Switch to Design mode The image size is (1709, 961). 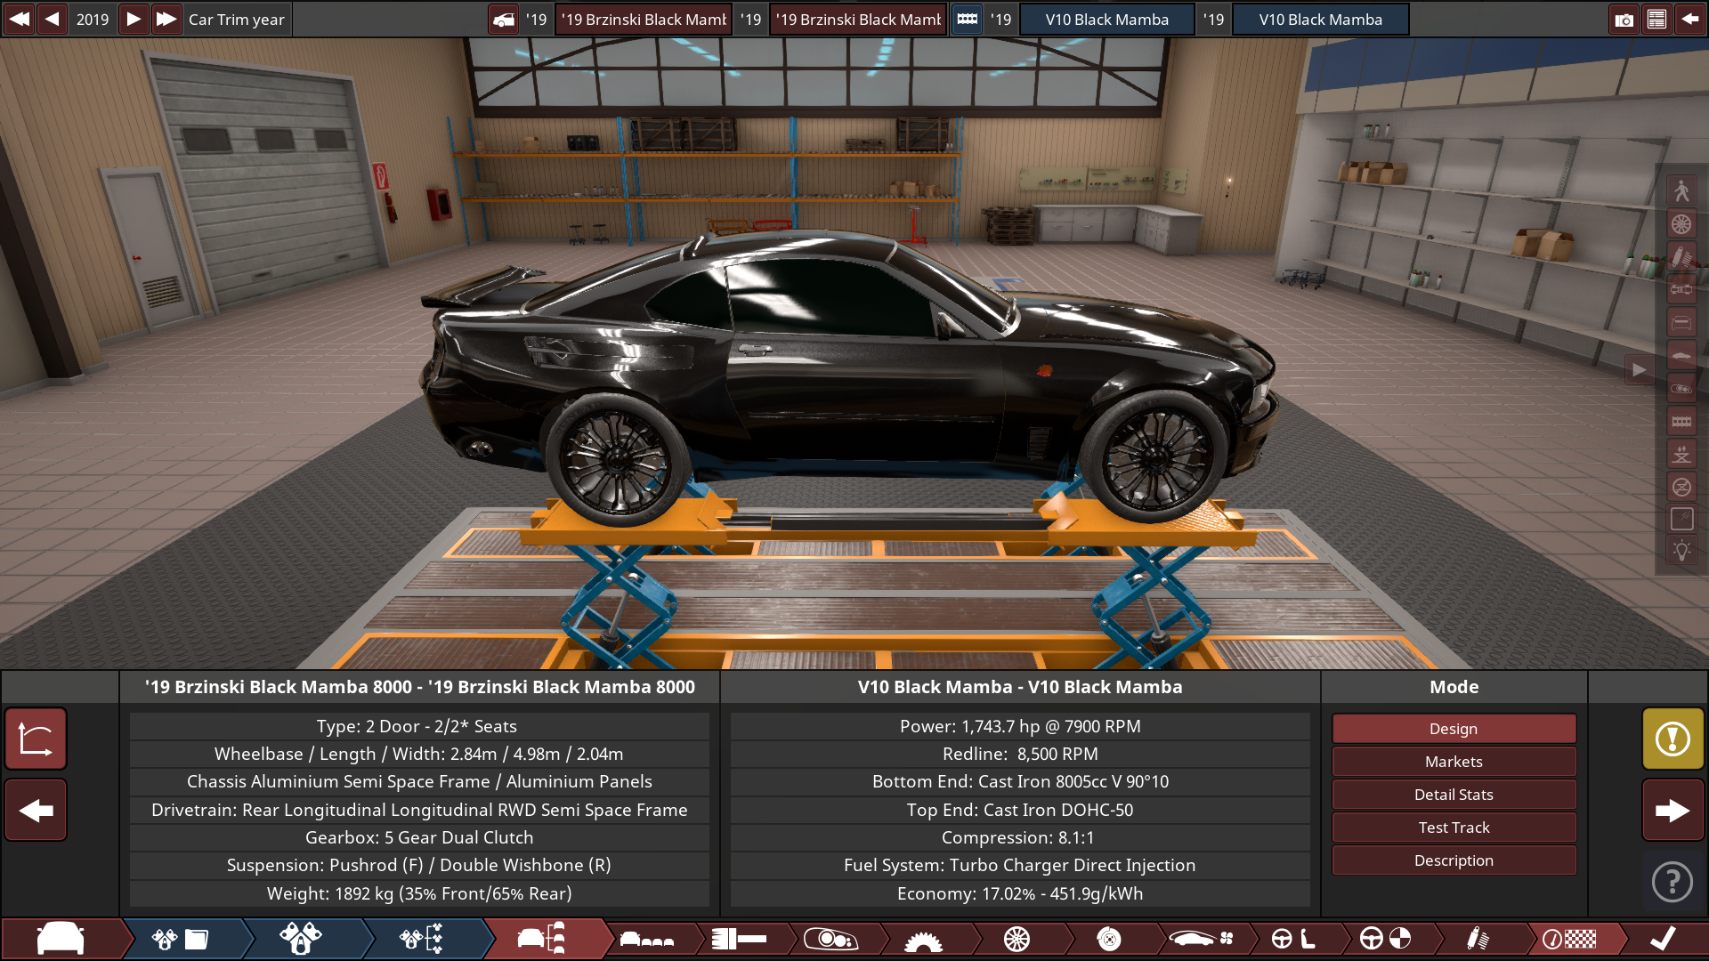[1454, 729]
